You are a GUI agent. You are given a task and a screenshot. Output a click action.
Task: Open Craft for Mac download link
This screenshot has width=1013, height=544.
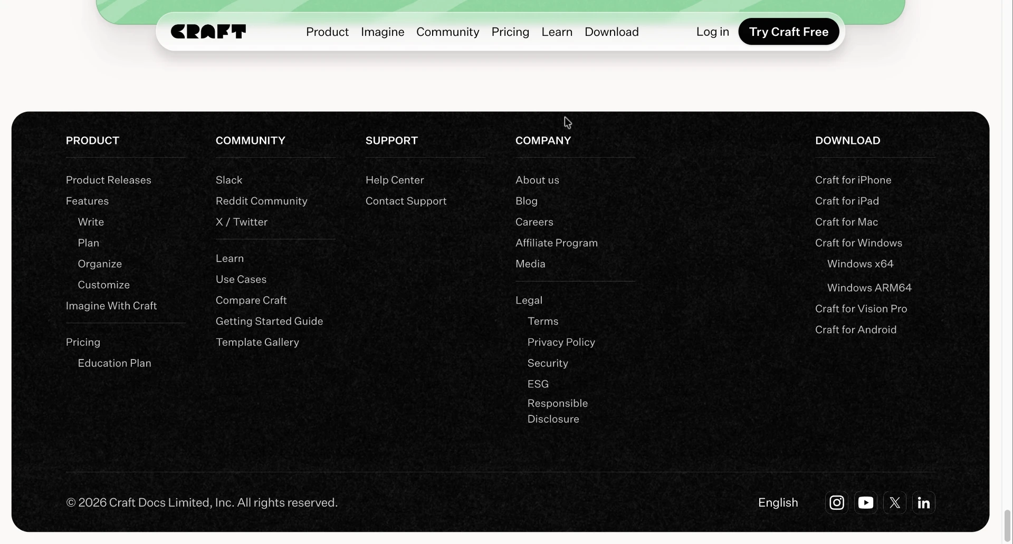click(846, 222)
